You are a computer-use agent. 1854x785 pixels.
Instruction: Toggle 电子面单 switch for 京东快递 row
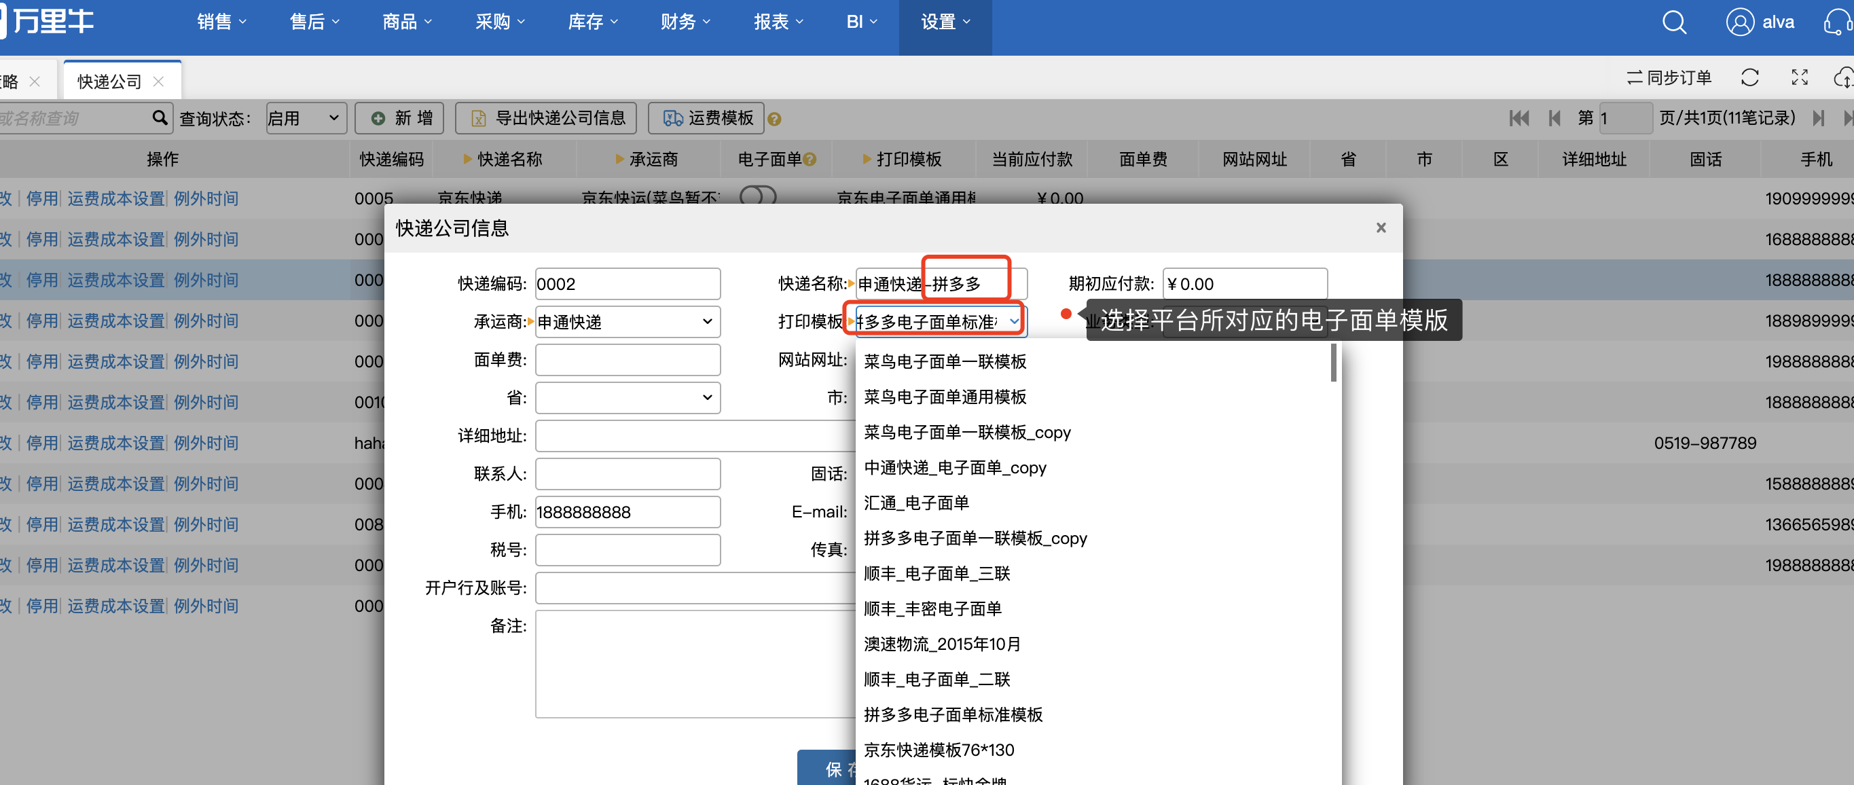point(758,195)
